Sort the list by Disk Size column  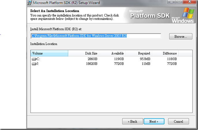[84, 53]
